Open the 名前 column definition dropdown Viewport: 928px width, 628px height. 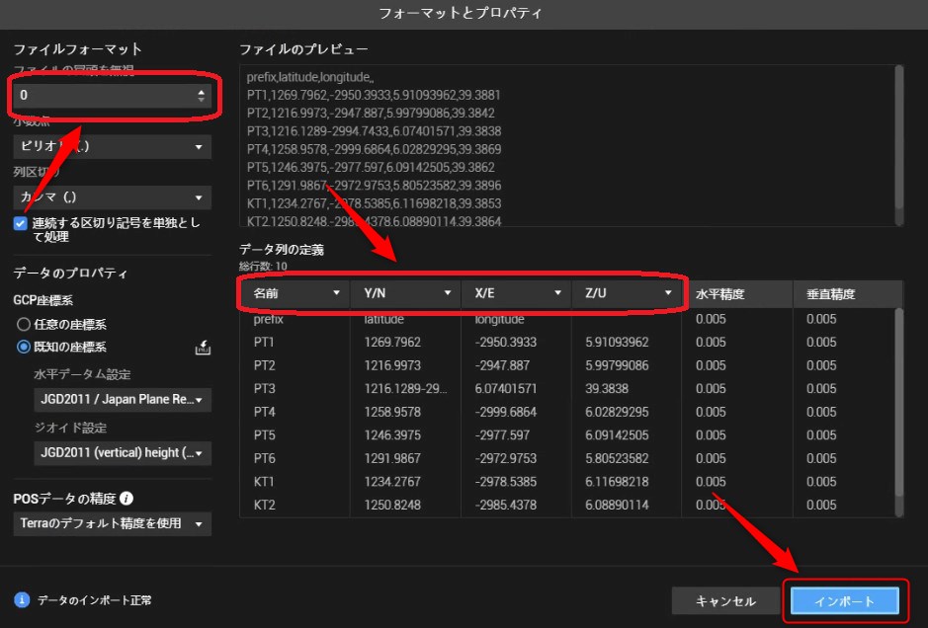point(295,293)
